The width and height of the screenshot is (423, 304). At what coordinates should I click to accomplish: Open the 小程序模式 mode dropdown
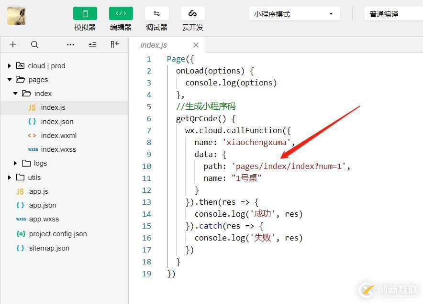click(294, 14)
